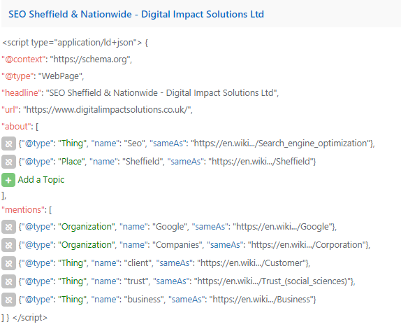
Task: Remove the Sheffield place topic
Action: [x=8, y=162]
